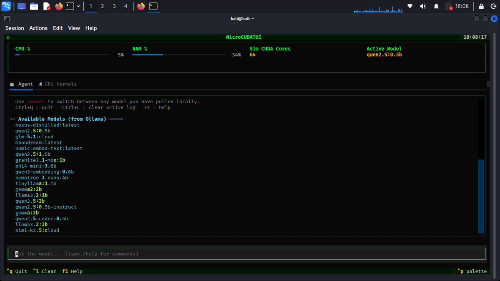The image size is (500, 281).
Task: Click the log out icon in the panel
Action: (x=494, y=6)
